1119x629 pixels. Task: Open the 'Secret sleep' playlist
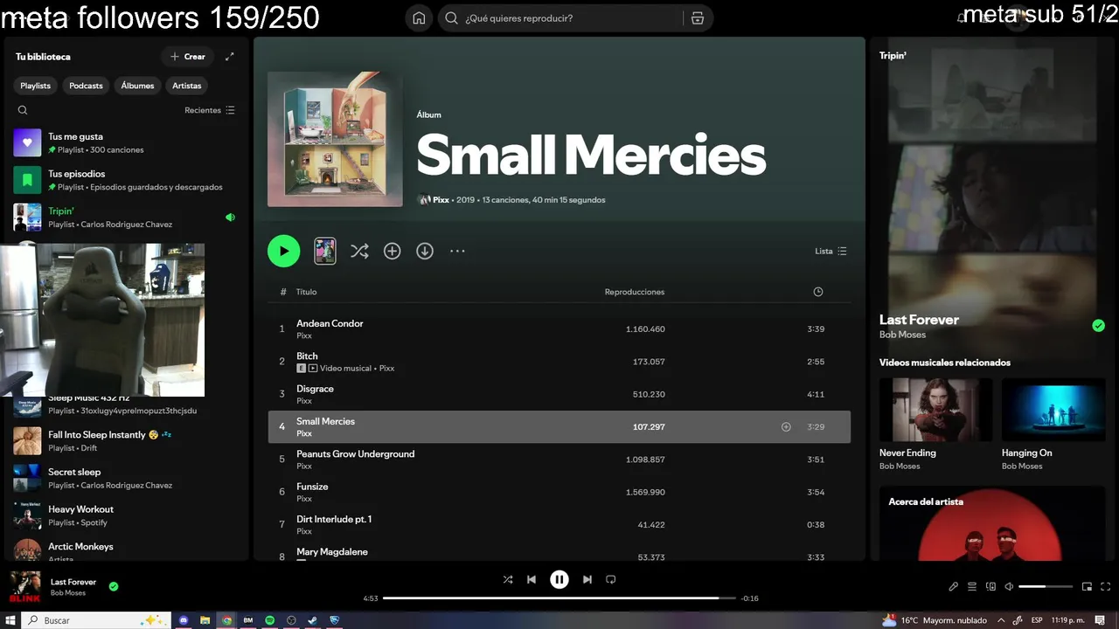coord(124,478)
